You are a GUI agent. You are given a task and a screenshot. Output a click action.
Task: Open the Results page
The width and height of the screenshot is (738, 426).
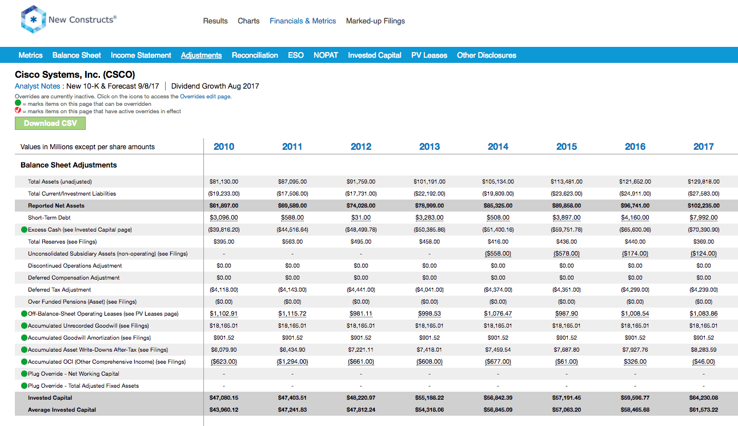(x=215, y=21)
